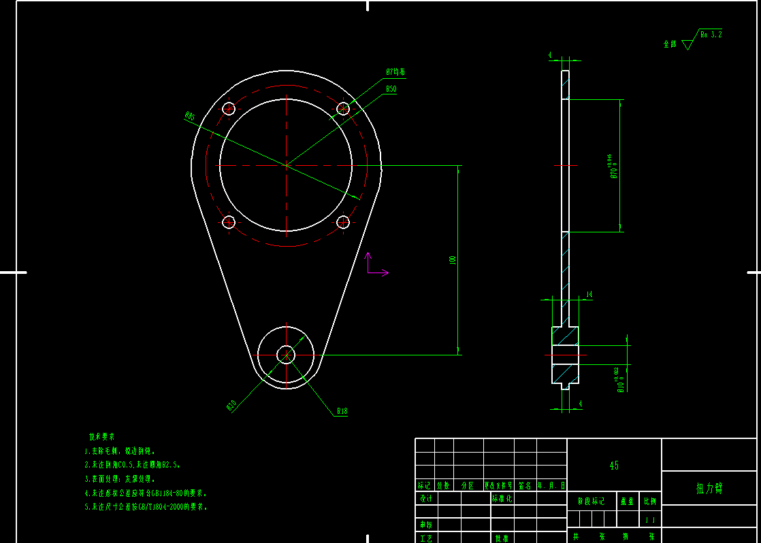
Task: Click the "标记" title block cell
Action: pyautogui.click(x=424, y=485)
